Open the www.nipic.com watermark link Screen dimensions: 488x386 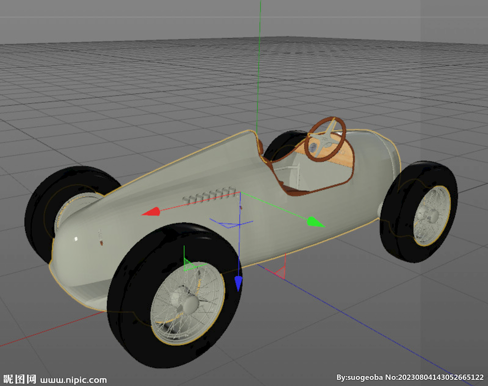pos(74,380)
